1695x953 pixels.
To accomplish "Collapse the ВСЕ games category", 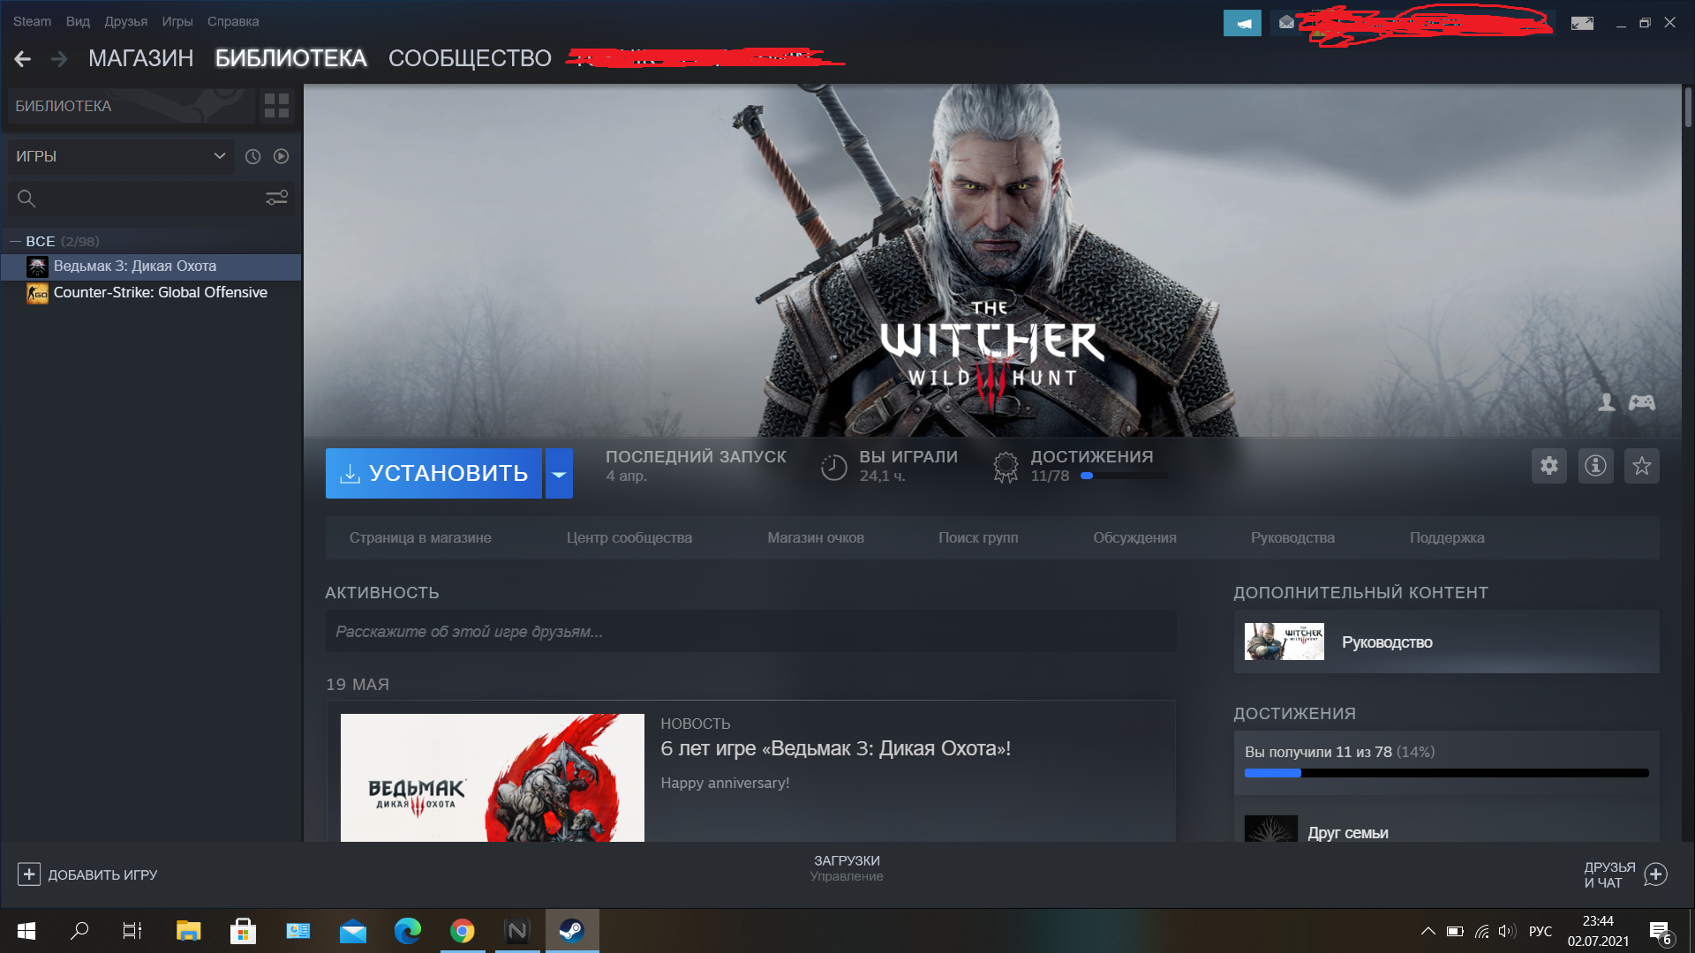I will pos(15,241).
